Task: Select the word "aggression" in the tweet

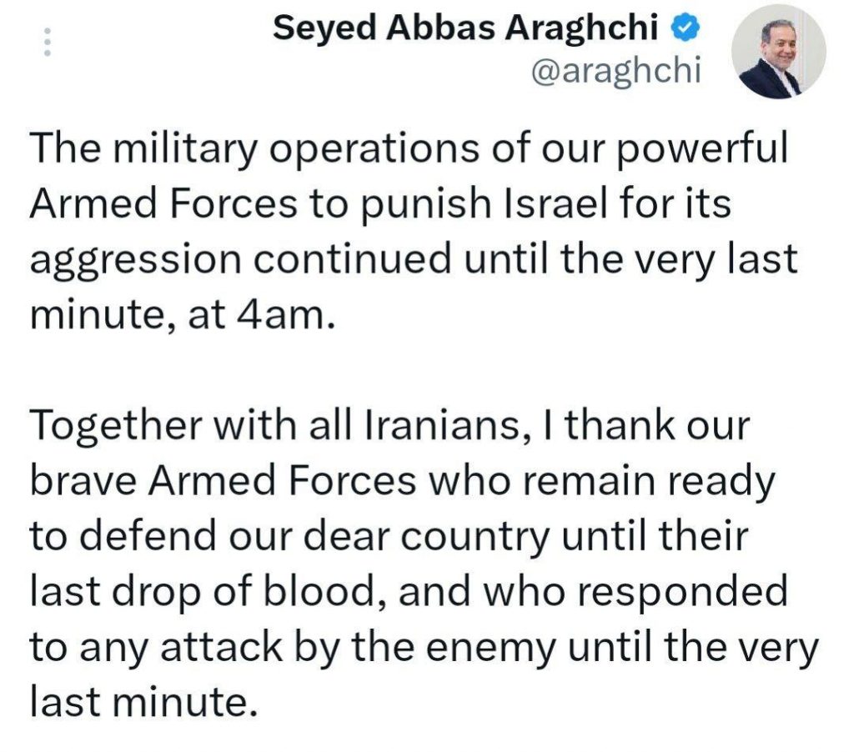Action: click(x=135, y=260)
